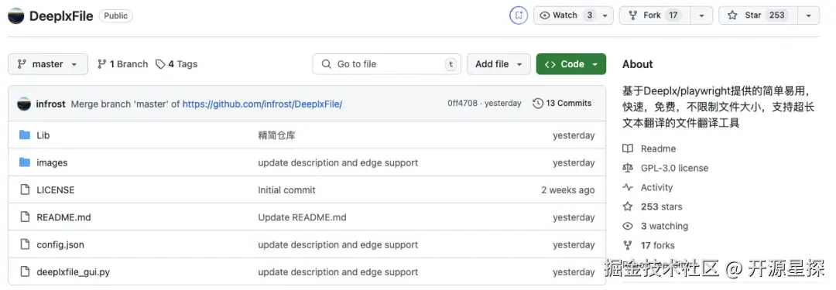Viewport: 836px width, 290px height.
Task: Star the repository via the Star button
Action: pos(758,15)
